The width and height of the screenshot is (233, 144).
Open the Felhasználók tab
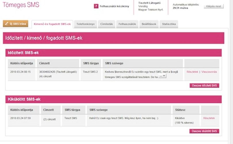pyautogui.click(x=127, y=24)
